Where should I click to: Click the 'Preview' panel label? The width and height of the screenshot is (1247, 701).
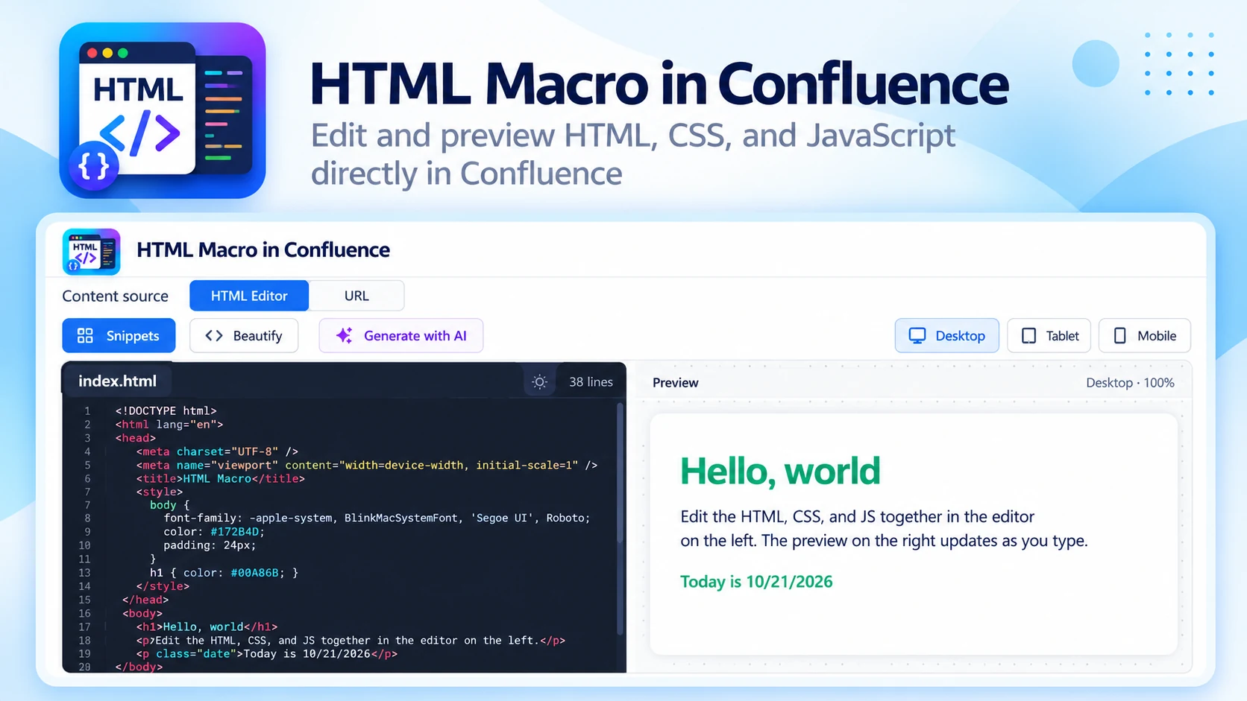click(676, 383)
